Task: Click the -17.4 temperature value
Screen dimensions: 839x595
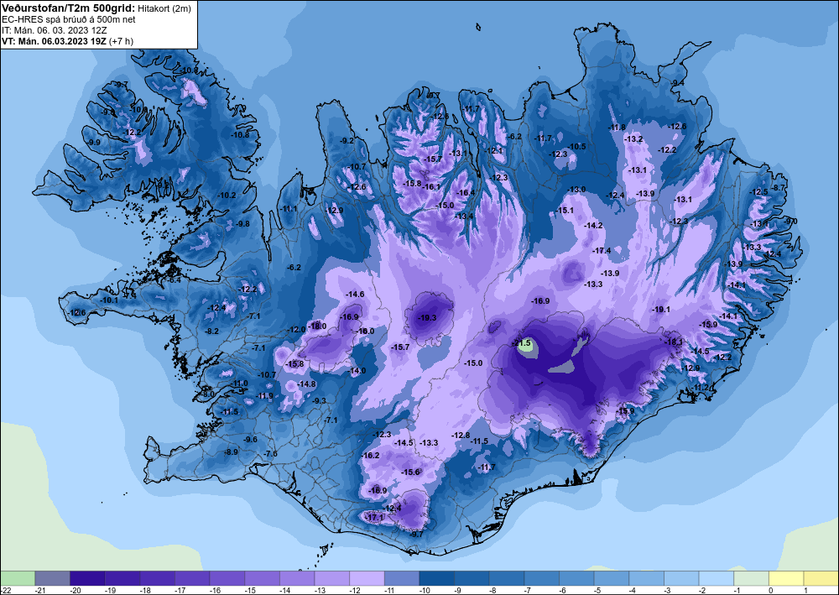Action: 602,250
